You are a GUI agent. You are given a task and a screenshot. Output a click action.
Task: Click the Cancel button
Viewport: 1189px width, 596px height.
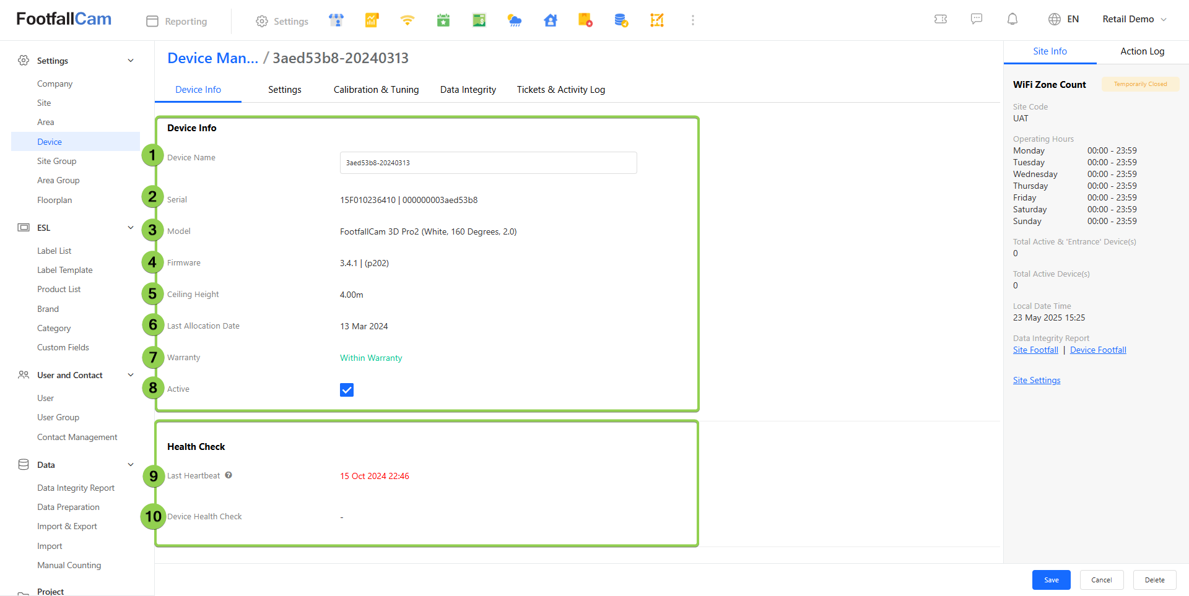pos(1102,580)
